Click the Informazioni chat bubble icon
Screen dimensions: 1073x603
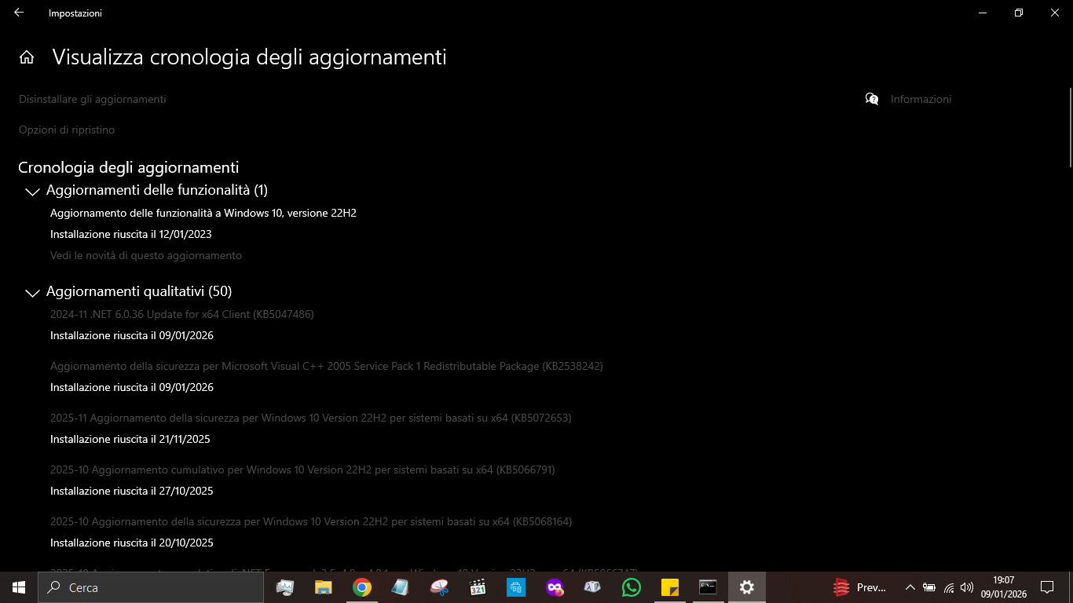(x=872, y=99)
